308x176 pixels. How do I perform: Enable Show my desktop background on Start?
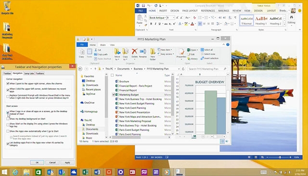(x=8, y=119)
